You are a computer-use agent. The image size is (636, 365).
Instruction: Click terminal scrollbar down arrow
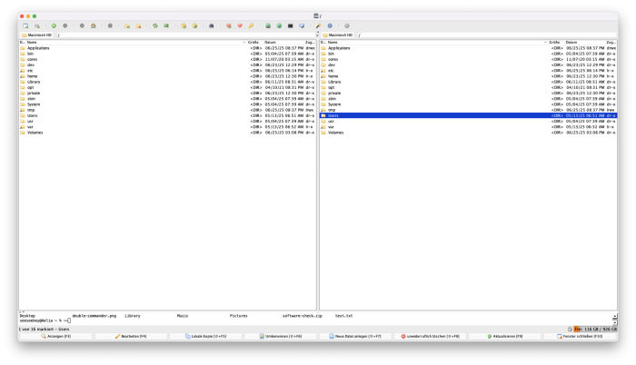pyautogui.click(x=615, y=322)
